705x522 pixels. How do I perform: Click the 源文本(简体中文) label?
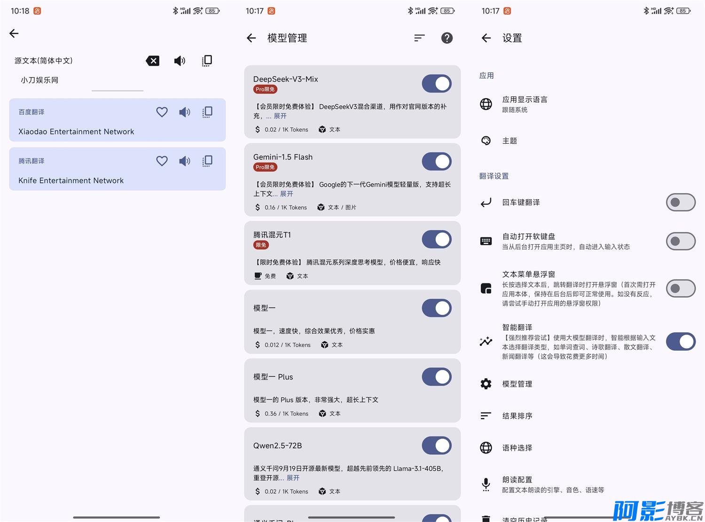(43, 61)
